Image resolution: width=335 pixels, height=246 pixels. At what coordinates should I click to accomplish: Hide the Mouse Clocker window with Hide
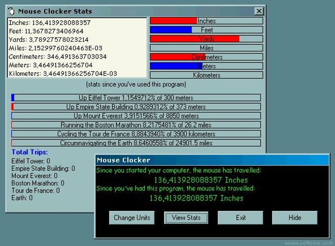(295, 217)
